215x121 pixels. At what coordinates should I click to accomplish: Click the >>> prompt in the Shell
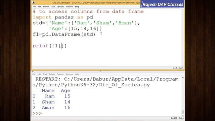pyautogui.click(x=37, y=113)
